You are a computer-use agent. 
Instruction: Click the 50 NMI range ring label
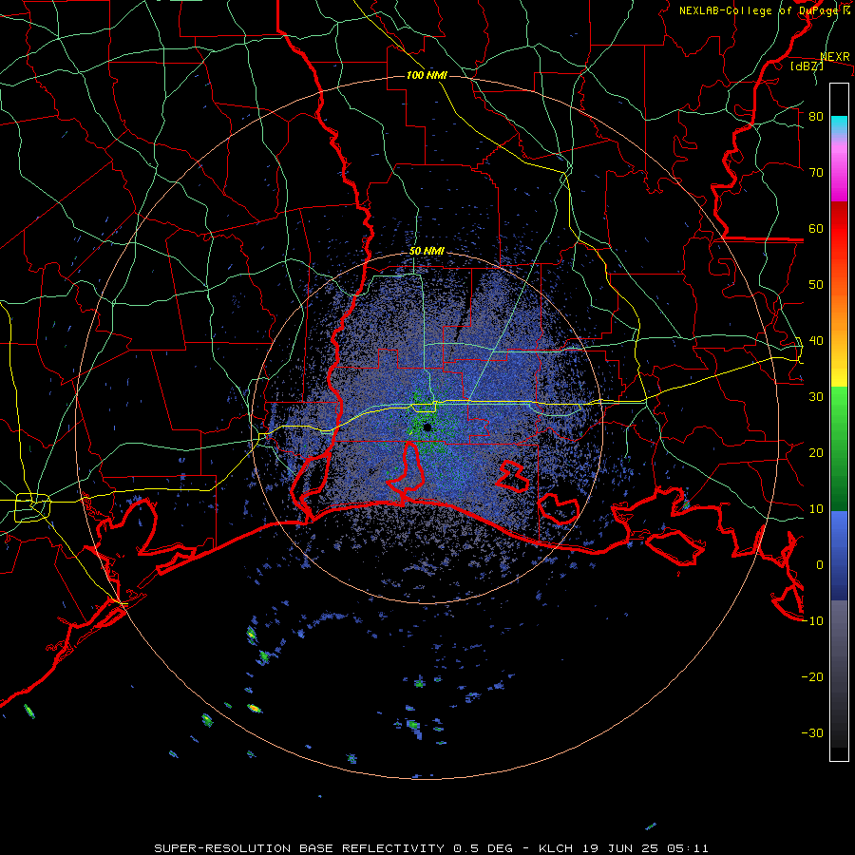pos(427,251)
